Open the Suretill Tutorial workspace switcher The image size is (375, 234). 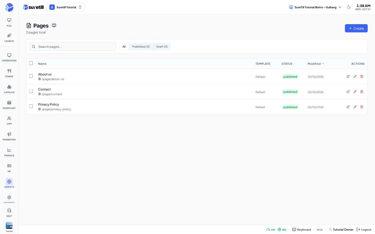pos(66,7)
